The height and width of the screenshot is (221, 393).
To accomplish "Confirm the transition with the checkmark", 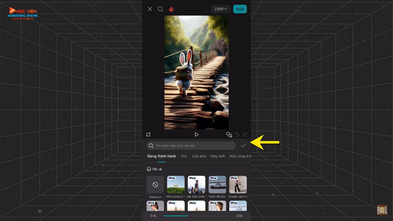I will [243, 146].
